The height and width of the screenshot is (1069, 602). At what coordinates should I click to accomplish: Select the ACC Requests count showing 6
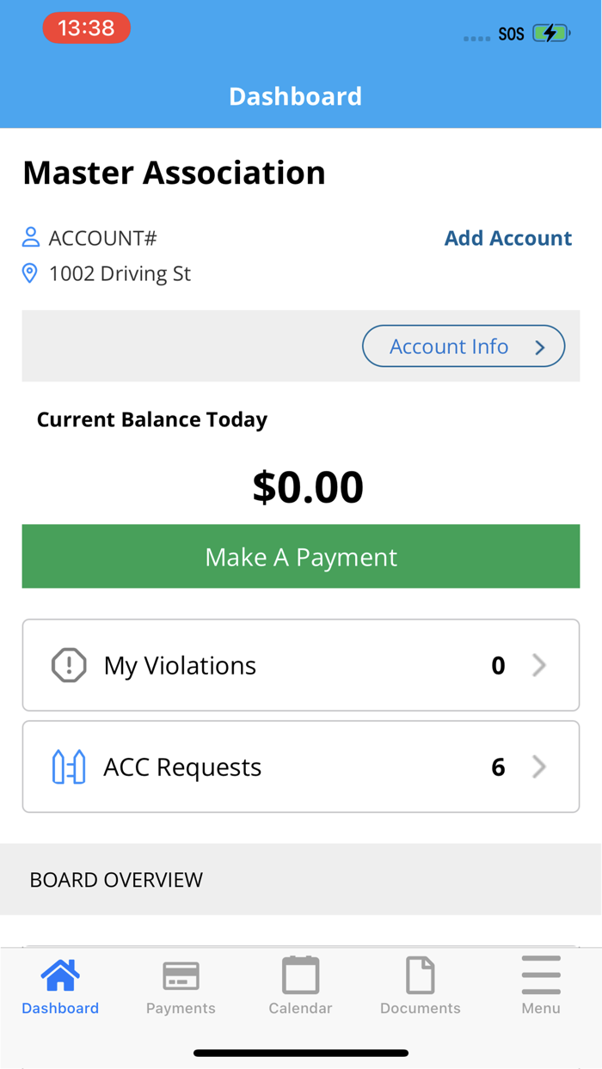click(x=497, y=766)
